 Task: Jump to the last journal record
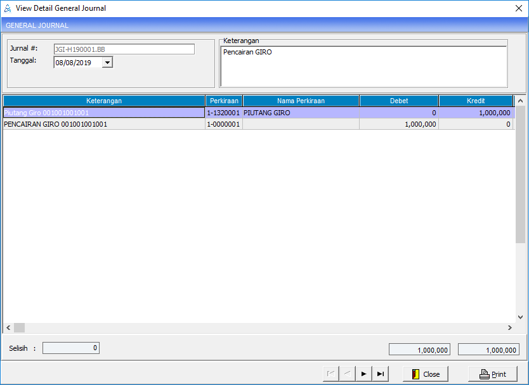[x=380, y=374]
